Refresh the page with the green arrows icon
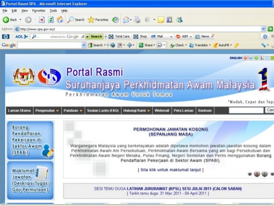Screen dimensions: 274x206 [x=51, y=20]
